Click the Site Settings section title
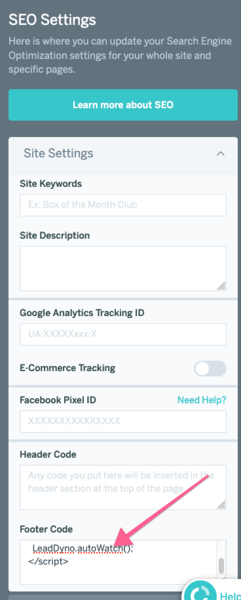This screenshot has height=600, width=241. pyautogui.click(x=58, y=153)
